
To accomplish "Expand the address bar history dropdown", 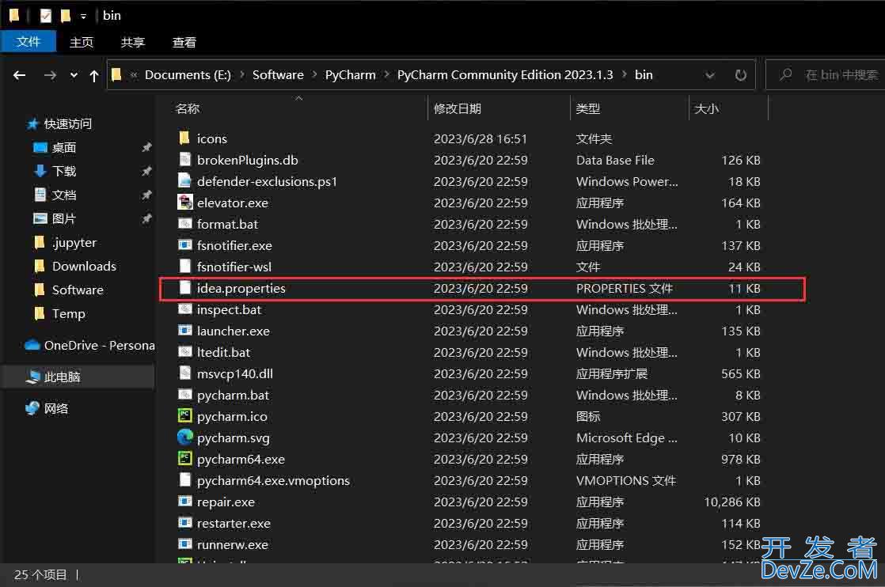I will [x=710, y=75].
